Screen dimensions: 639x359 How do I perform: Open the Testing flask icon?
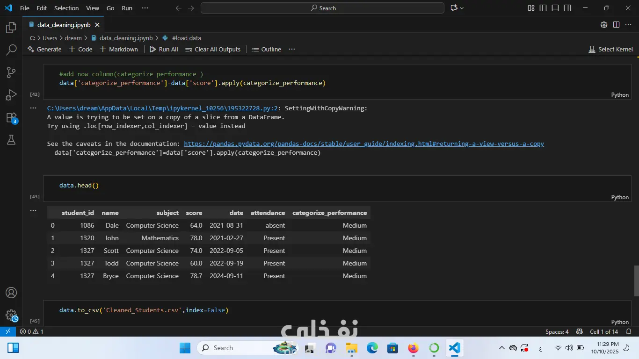coord(11,140)
